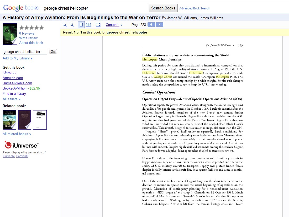Open the 0 Reviews link
289x217 pixels.
tap(27, 33)
